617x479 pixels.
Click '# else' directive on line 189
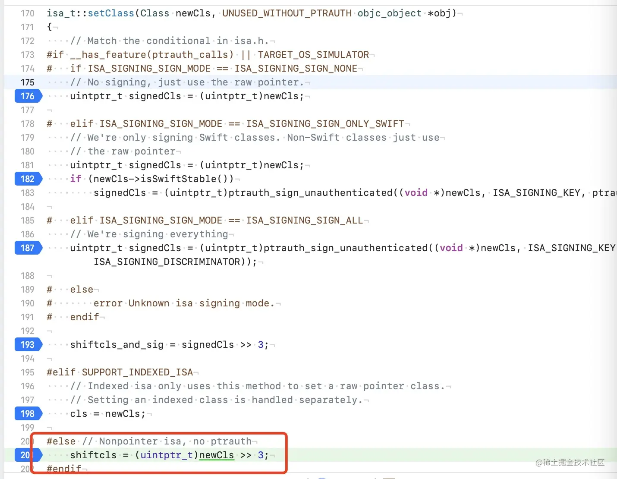click(70, 289)
